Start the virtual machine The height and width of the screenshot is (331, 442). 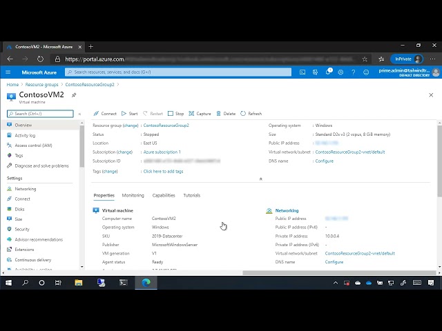129,114
